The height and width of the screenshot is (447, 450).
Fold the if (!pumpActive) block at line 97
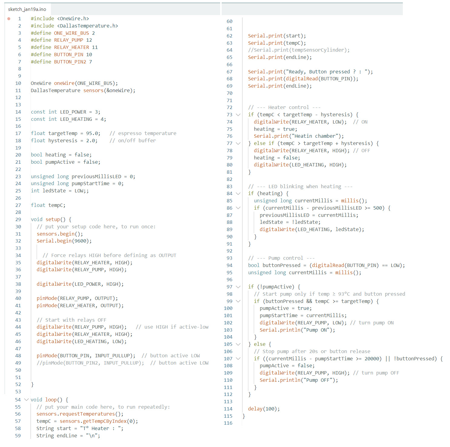238,287
